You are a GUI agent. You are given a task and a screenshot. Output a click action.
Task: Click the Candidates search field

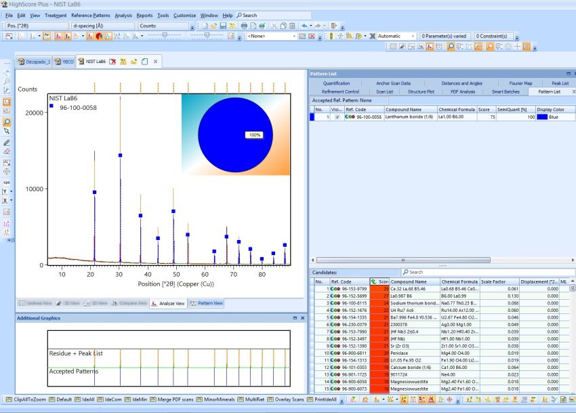click(x=488, y=272)
